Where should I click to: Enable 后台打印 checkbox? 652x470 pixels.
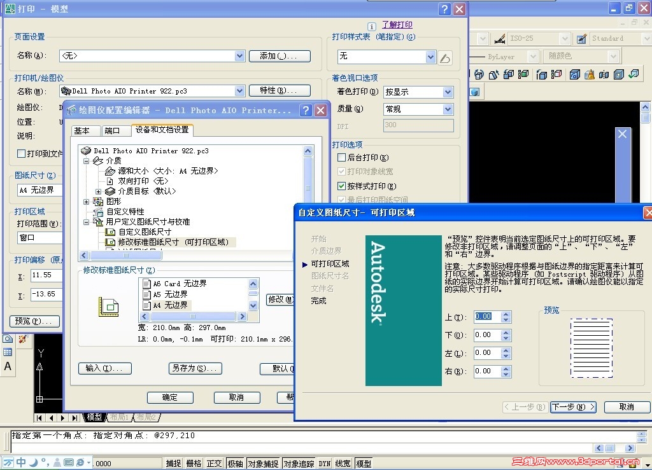coord(341,157)
